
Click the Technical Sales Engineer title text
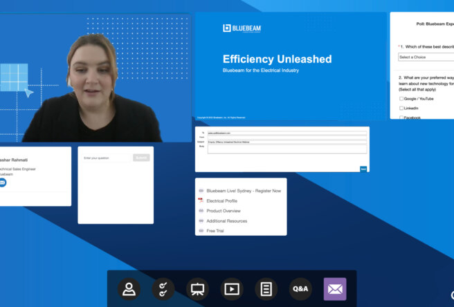tap(17, 169)
